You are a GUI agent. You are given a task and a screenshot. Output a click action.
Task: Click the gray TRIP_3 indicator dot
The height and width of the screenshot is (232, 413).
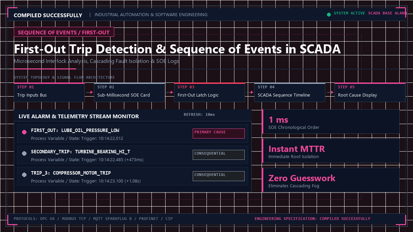(24, 175)
